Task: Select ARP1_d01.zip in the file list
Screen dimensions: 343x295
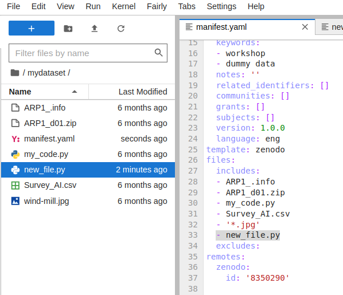Action: [x=88, y=123]
